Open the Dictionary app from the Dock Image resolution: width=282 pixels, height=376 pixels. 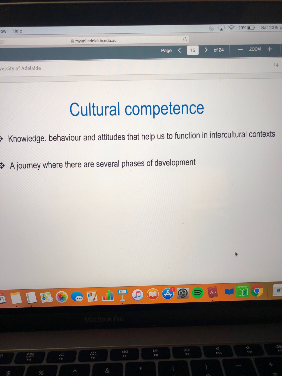click(x=213, y=293)
